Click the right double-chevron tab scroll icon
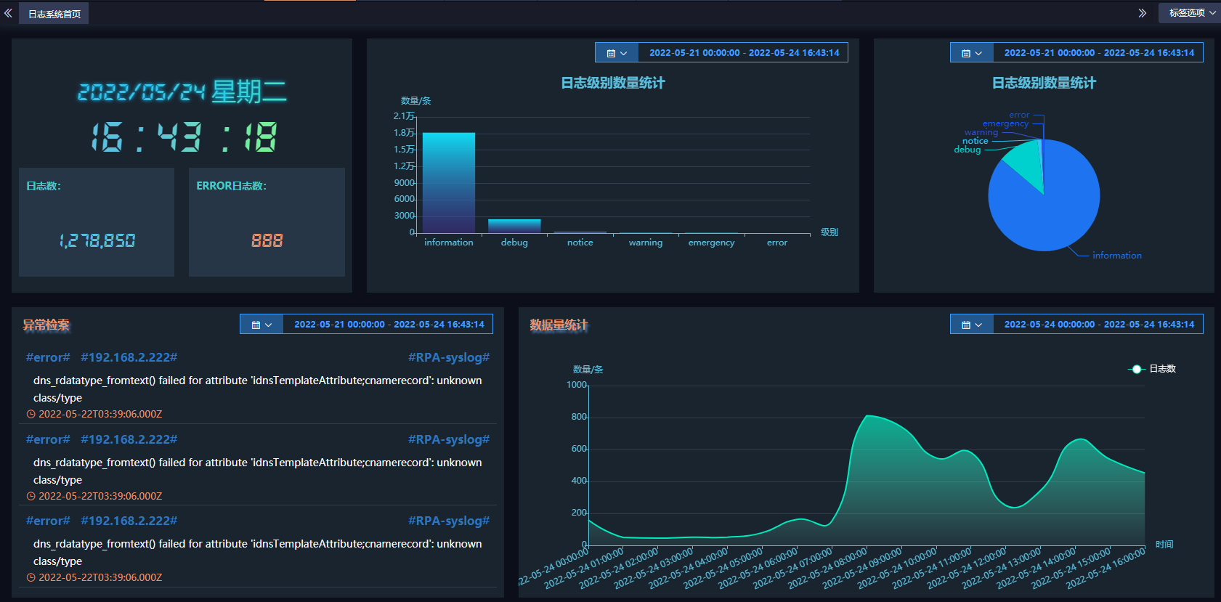This screenshot has height=602, width=1221. (1143, 13)
